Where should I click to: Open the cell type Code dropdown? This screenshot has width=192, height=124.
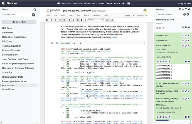click(96, 20)
